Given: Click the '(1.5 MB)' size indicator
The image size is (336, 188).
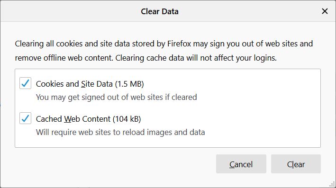Looking at the screenshot, I should [129, 84].
